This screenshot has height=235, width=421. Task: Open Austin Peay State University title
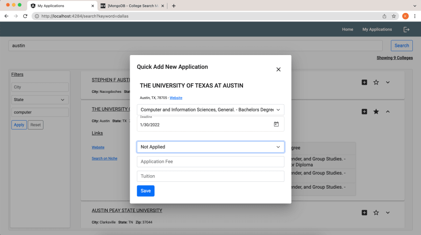click(127, 211)
